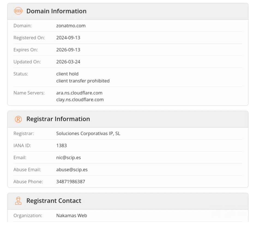Collapse the Domain Information panel

click(56, 11)
